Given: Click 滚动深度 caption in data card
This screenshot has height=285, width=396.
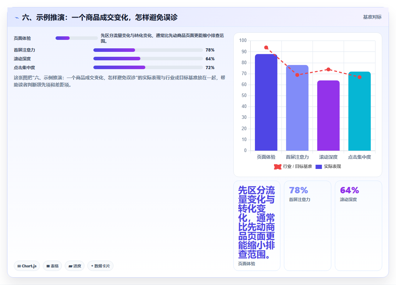Looking at the screenshot, I should pyautogui.click(x=348, y=199).
